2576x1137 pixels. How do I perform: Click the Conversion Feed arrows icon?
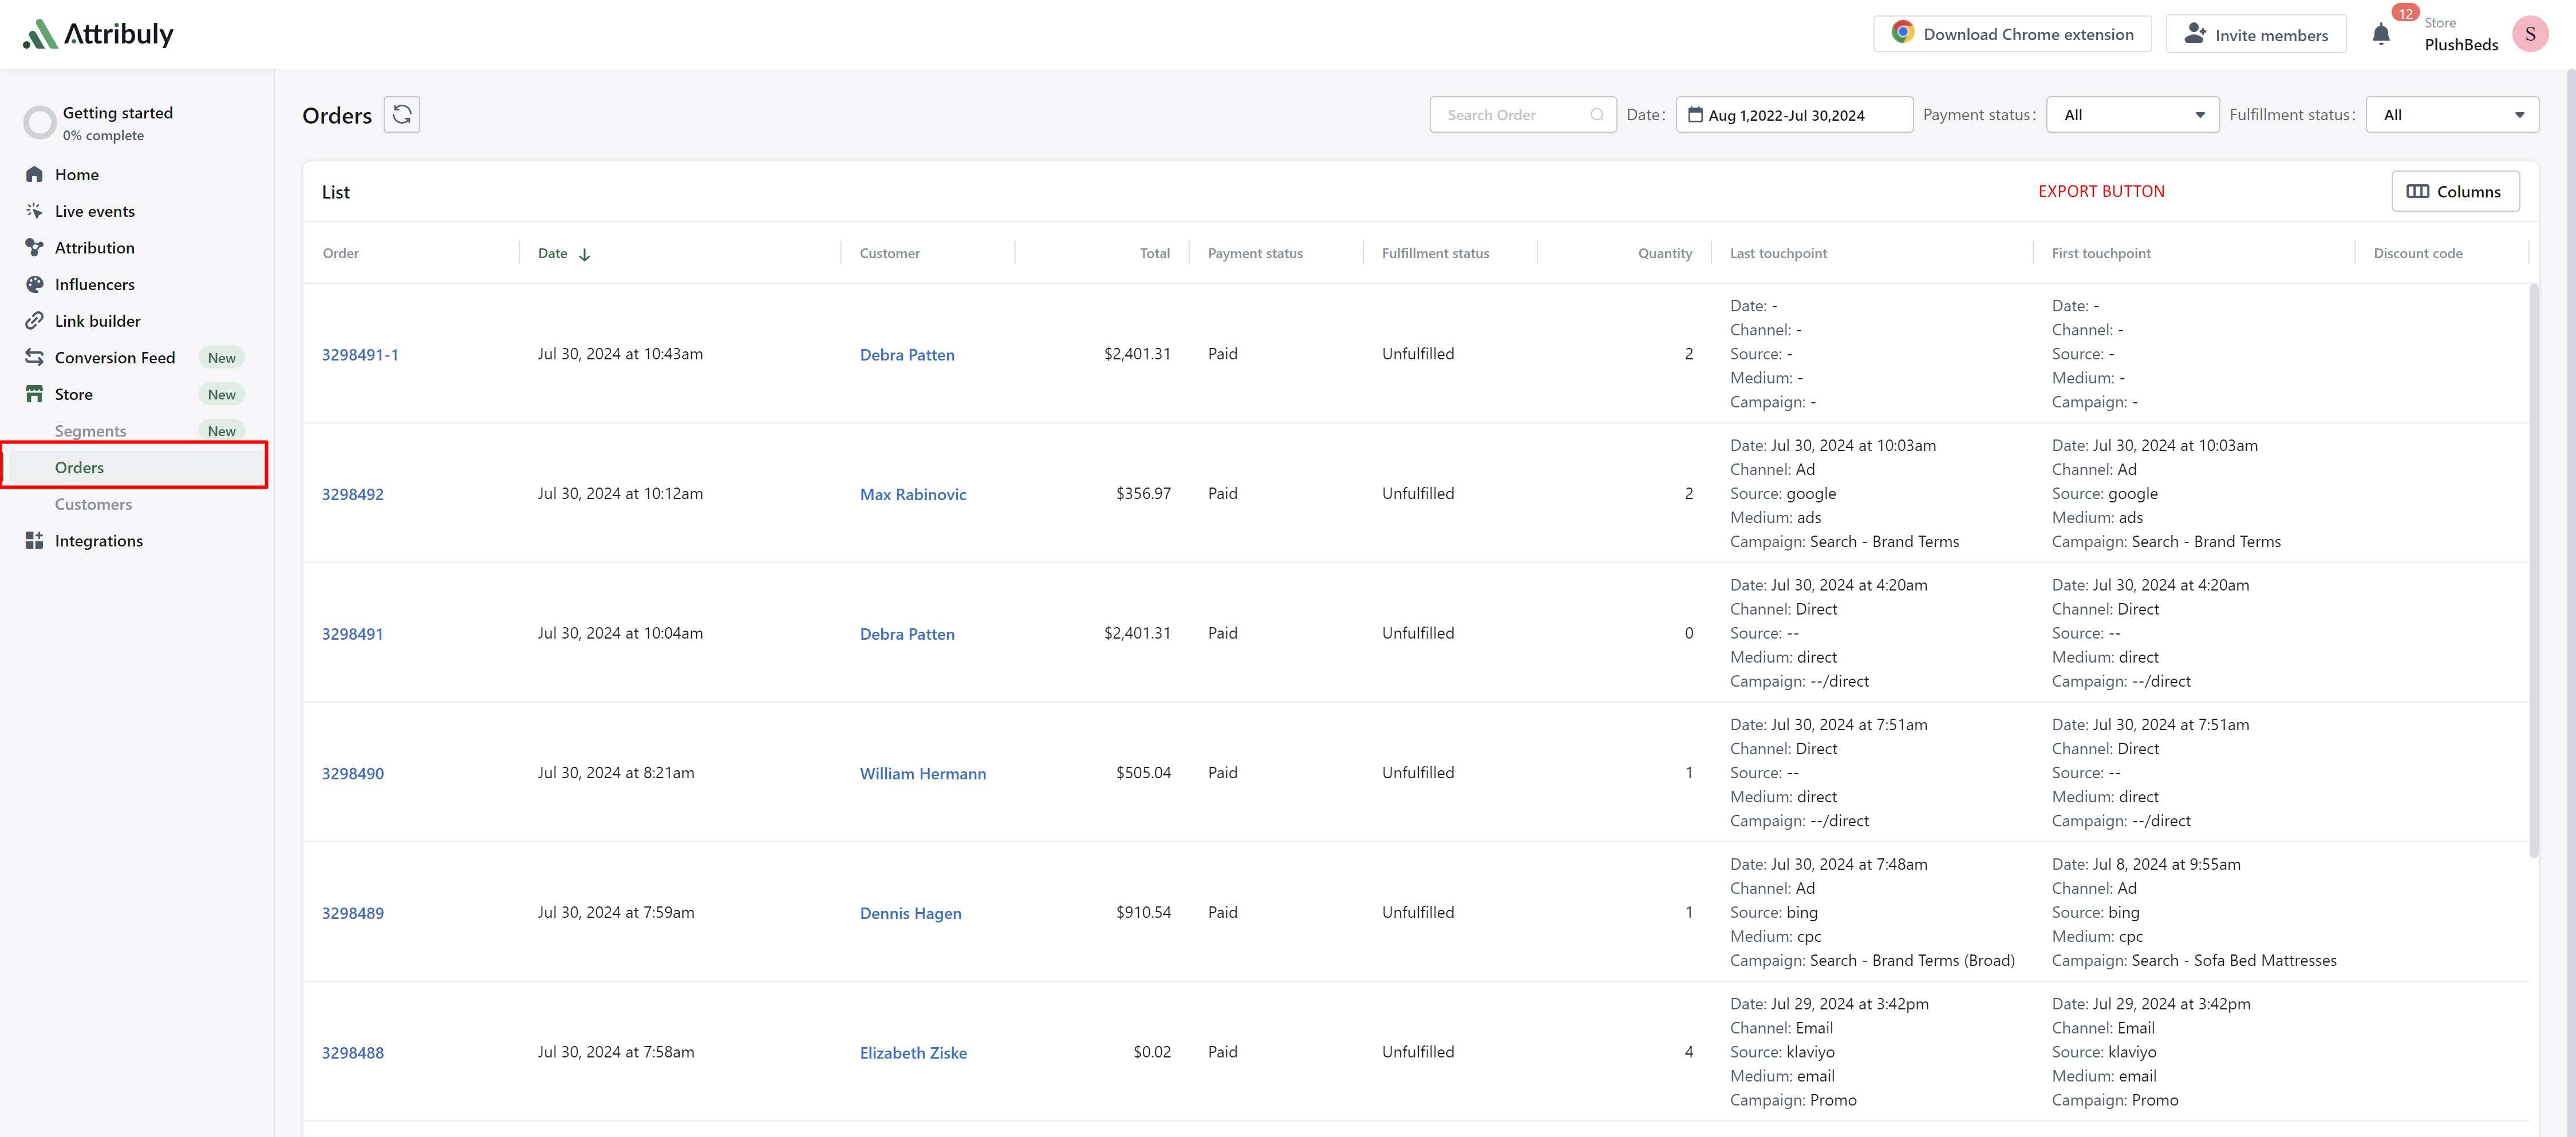point(34,356)
